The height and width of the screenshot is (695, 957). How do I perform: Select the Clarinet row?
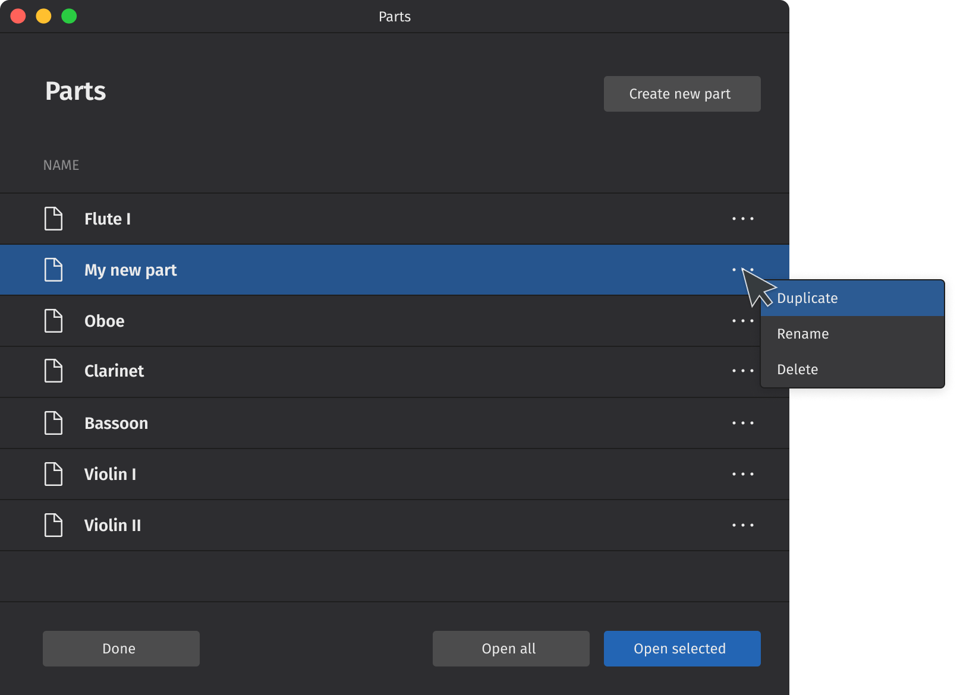click(x=357, y=371)
